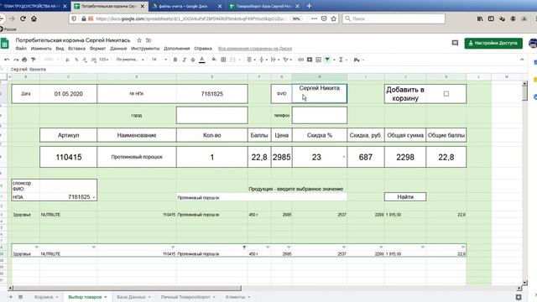Format cell as percent
537x302 pixels.
pos(76,60)
